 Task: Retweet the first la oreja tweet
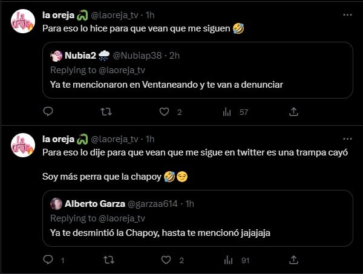[x=106, y=111]
